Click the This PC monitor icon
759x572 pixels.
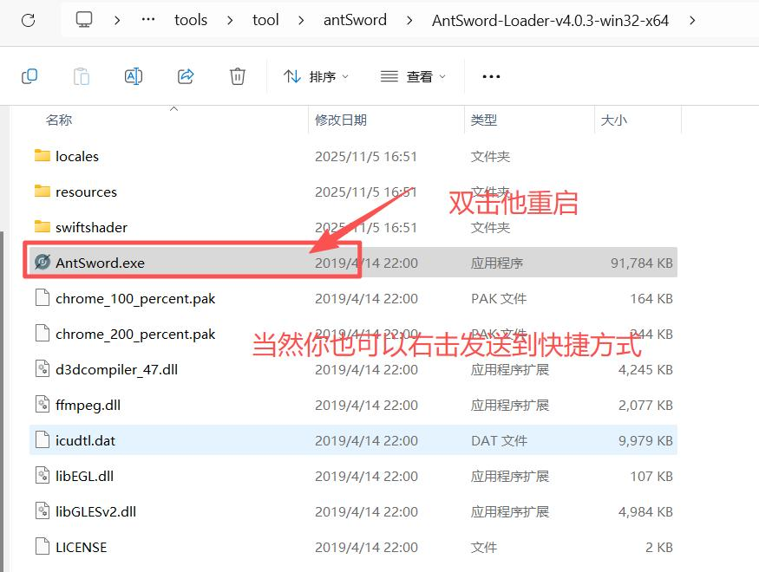(84, 20)
